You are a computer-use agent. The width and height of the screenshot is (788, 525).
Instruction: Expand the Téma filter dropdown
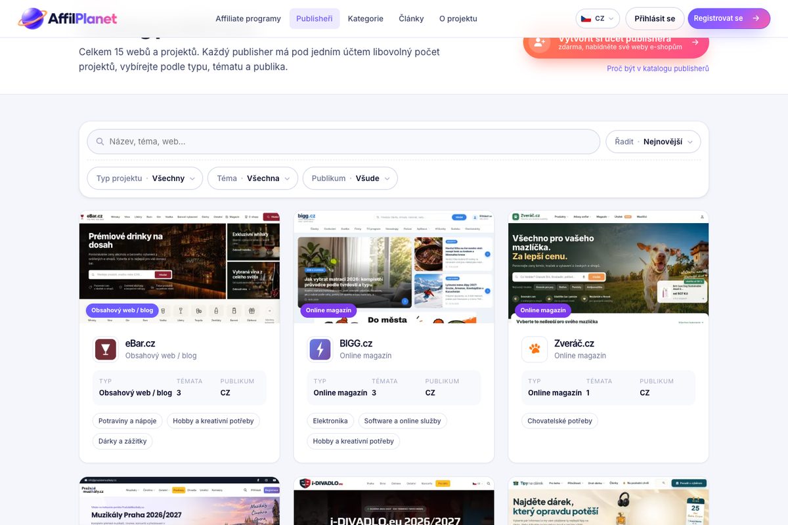[253, 178]
